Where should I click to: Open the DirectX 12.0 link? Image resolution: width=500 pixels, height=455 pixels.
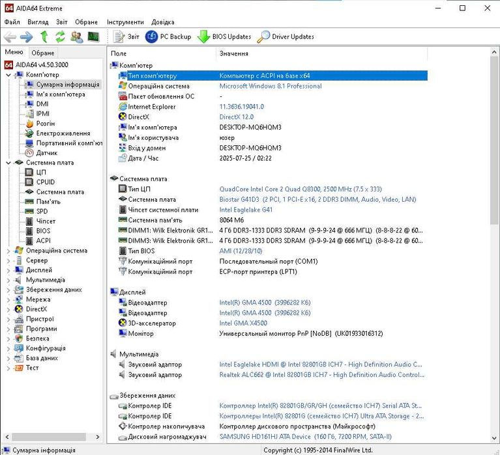(x=236, y=117)
